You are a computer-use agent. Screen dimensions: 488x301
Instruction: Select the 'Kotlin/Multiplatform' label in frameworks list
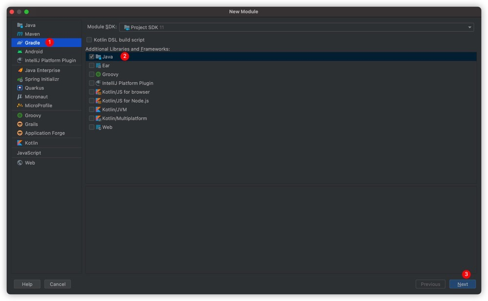[124, 118]
